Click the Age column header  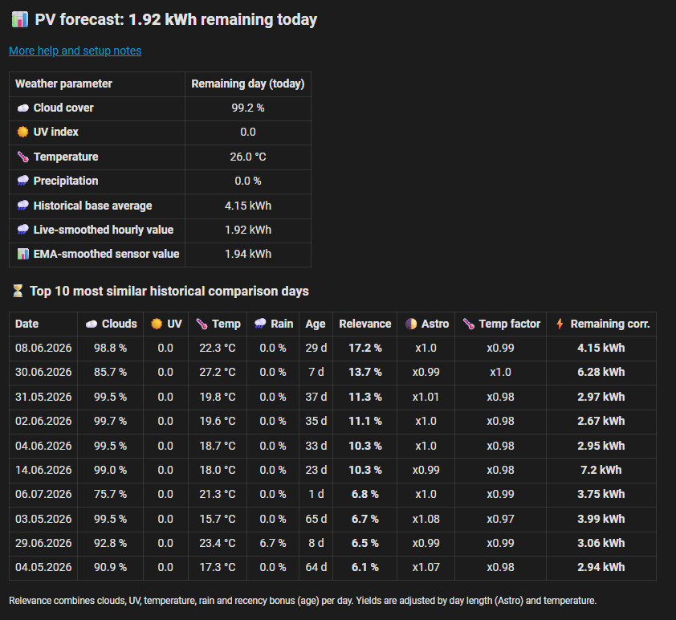[316, 324]
